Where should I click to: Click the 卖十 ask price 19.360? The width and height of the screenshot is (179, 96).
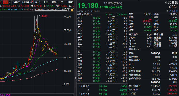click(x=96, y=18)
